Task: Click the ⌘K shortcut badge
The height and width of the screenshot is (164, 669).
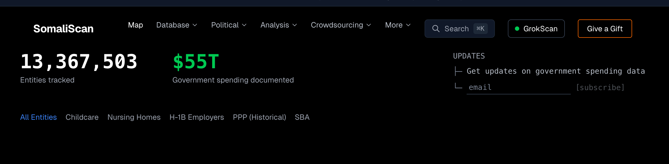Action: point(480,29)
